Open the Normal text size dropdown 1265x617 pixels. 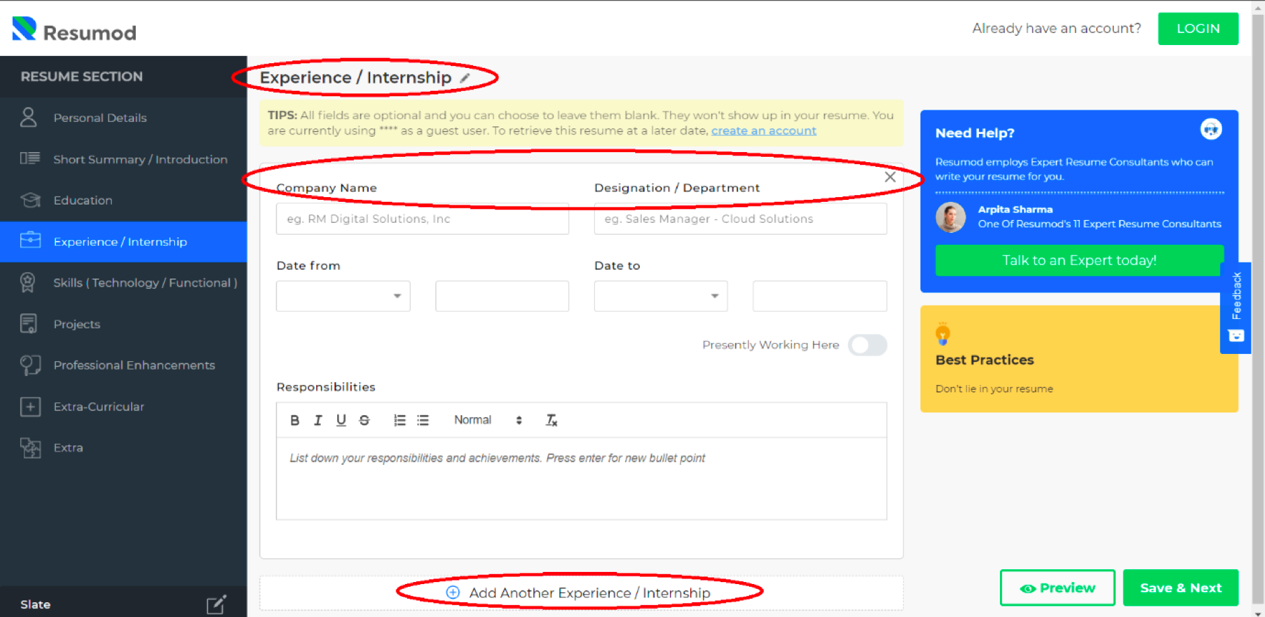pos(488,420)
